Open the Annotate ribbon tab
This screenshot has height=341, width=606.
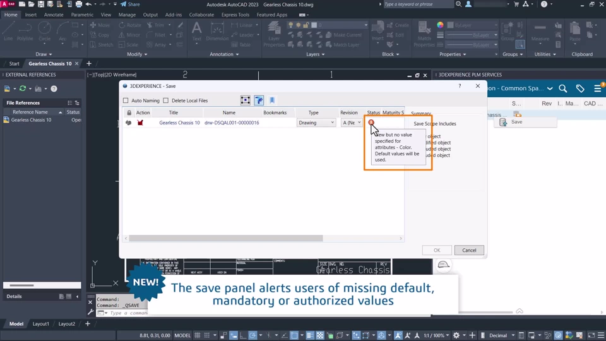point(54,15)
